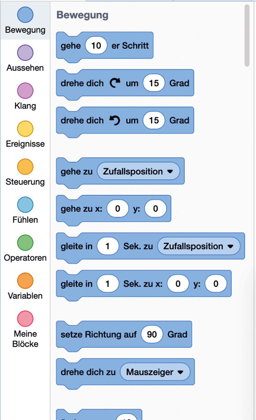Edit the x value in gehe zu block
Viewport: 256px width, 420px height.
click(118, 209)
